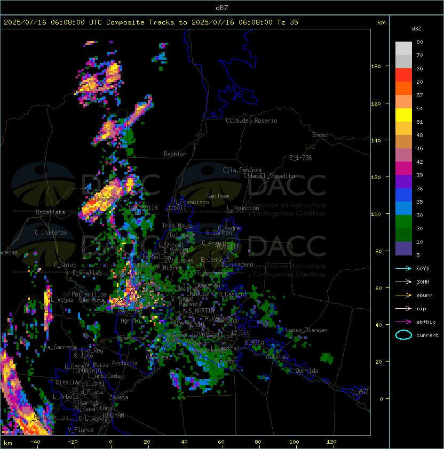Pick the red 60-65 dBZ color swatch
Image resolution: width=444 pixels, height=449 pixels.
click(x=403, y=75)
